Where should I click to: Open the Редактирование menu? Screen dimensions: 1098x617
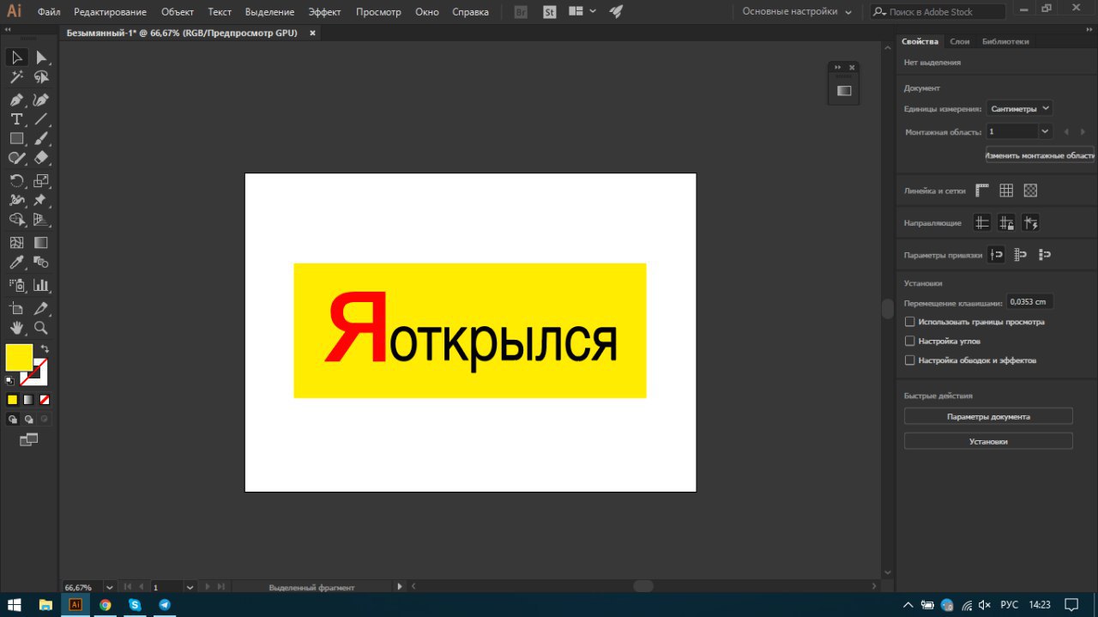click(110, 12)
